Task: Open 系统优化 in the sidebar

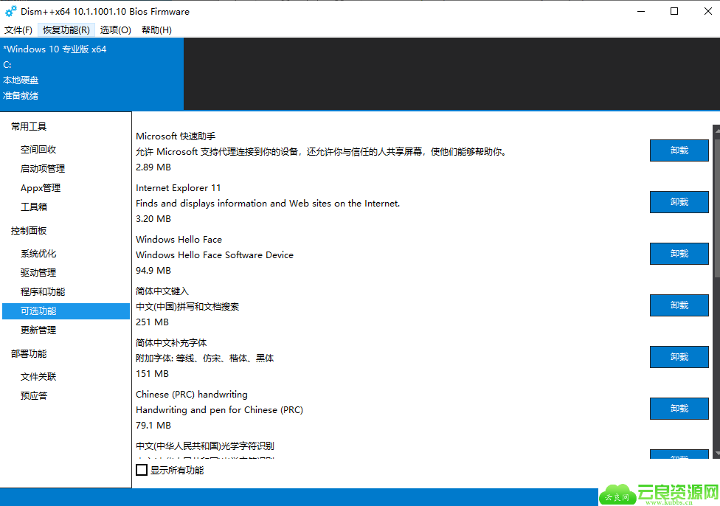Action: [38, 254]
